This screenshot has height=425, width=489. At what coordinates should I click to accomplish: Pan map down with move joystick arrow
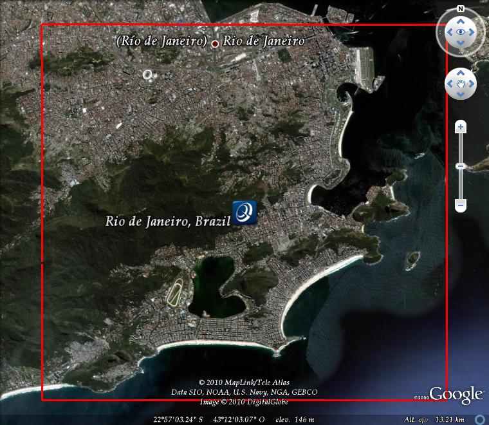pos(461,94)
